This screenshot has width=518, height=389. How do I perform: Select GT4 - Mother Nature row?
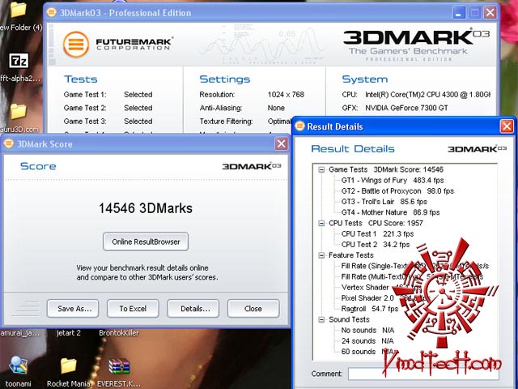tap(390, 212)
